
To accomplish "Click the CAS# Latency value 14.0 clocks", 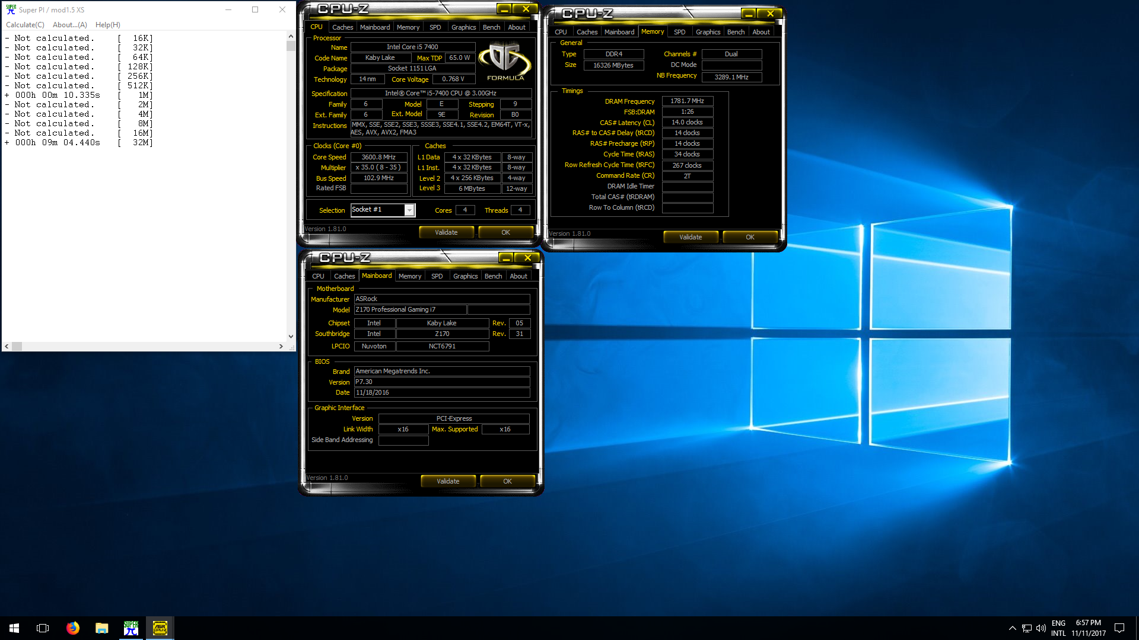I will coord(687,123).
